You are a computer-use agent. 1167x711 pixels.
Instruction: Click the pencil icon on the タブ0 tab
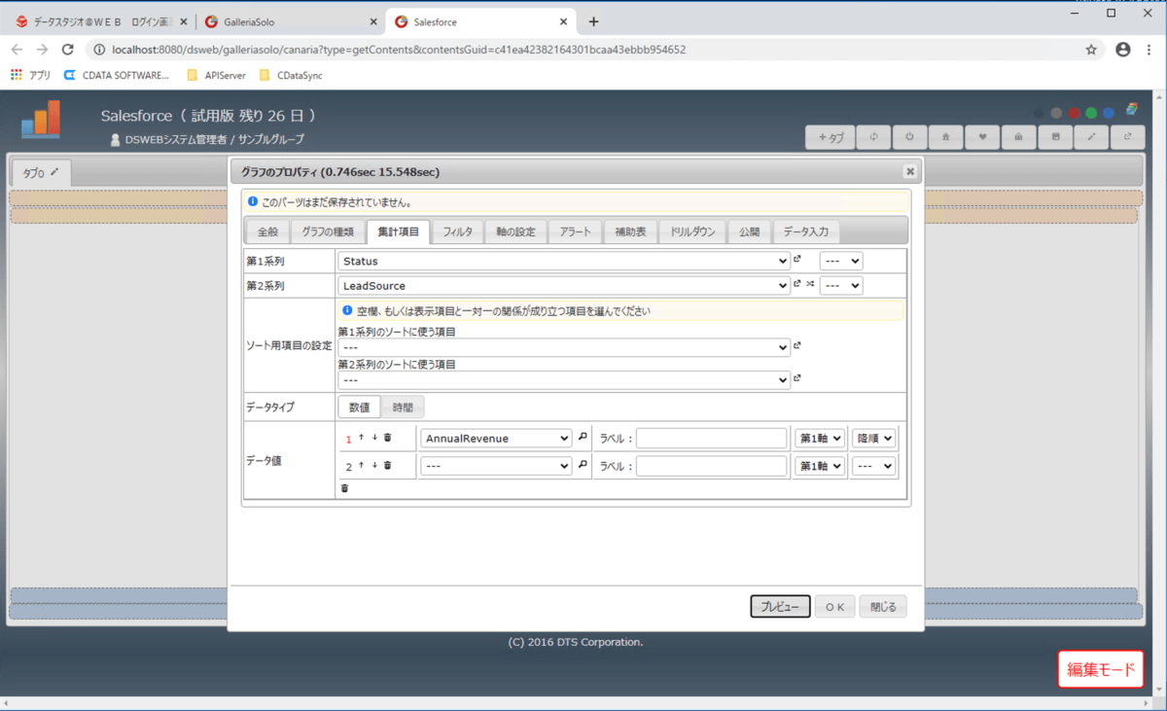tap(55, 172)
